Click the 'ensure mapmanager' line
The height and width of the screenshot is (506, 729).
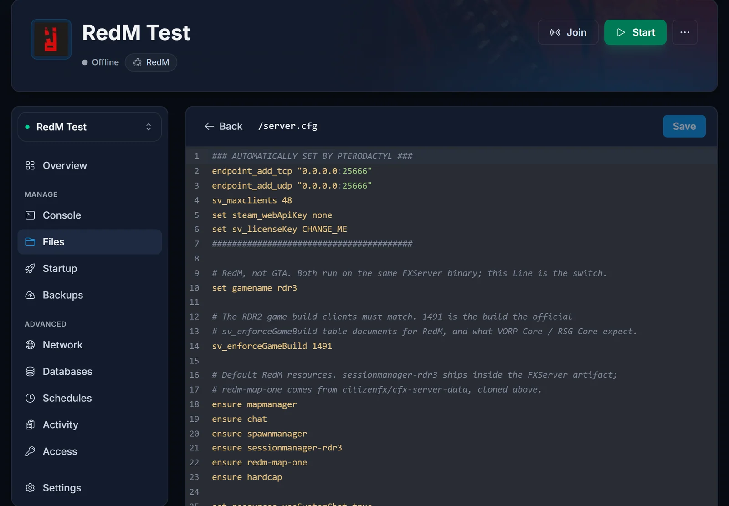coord(254,404)
